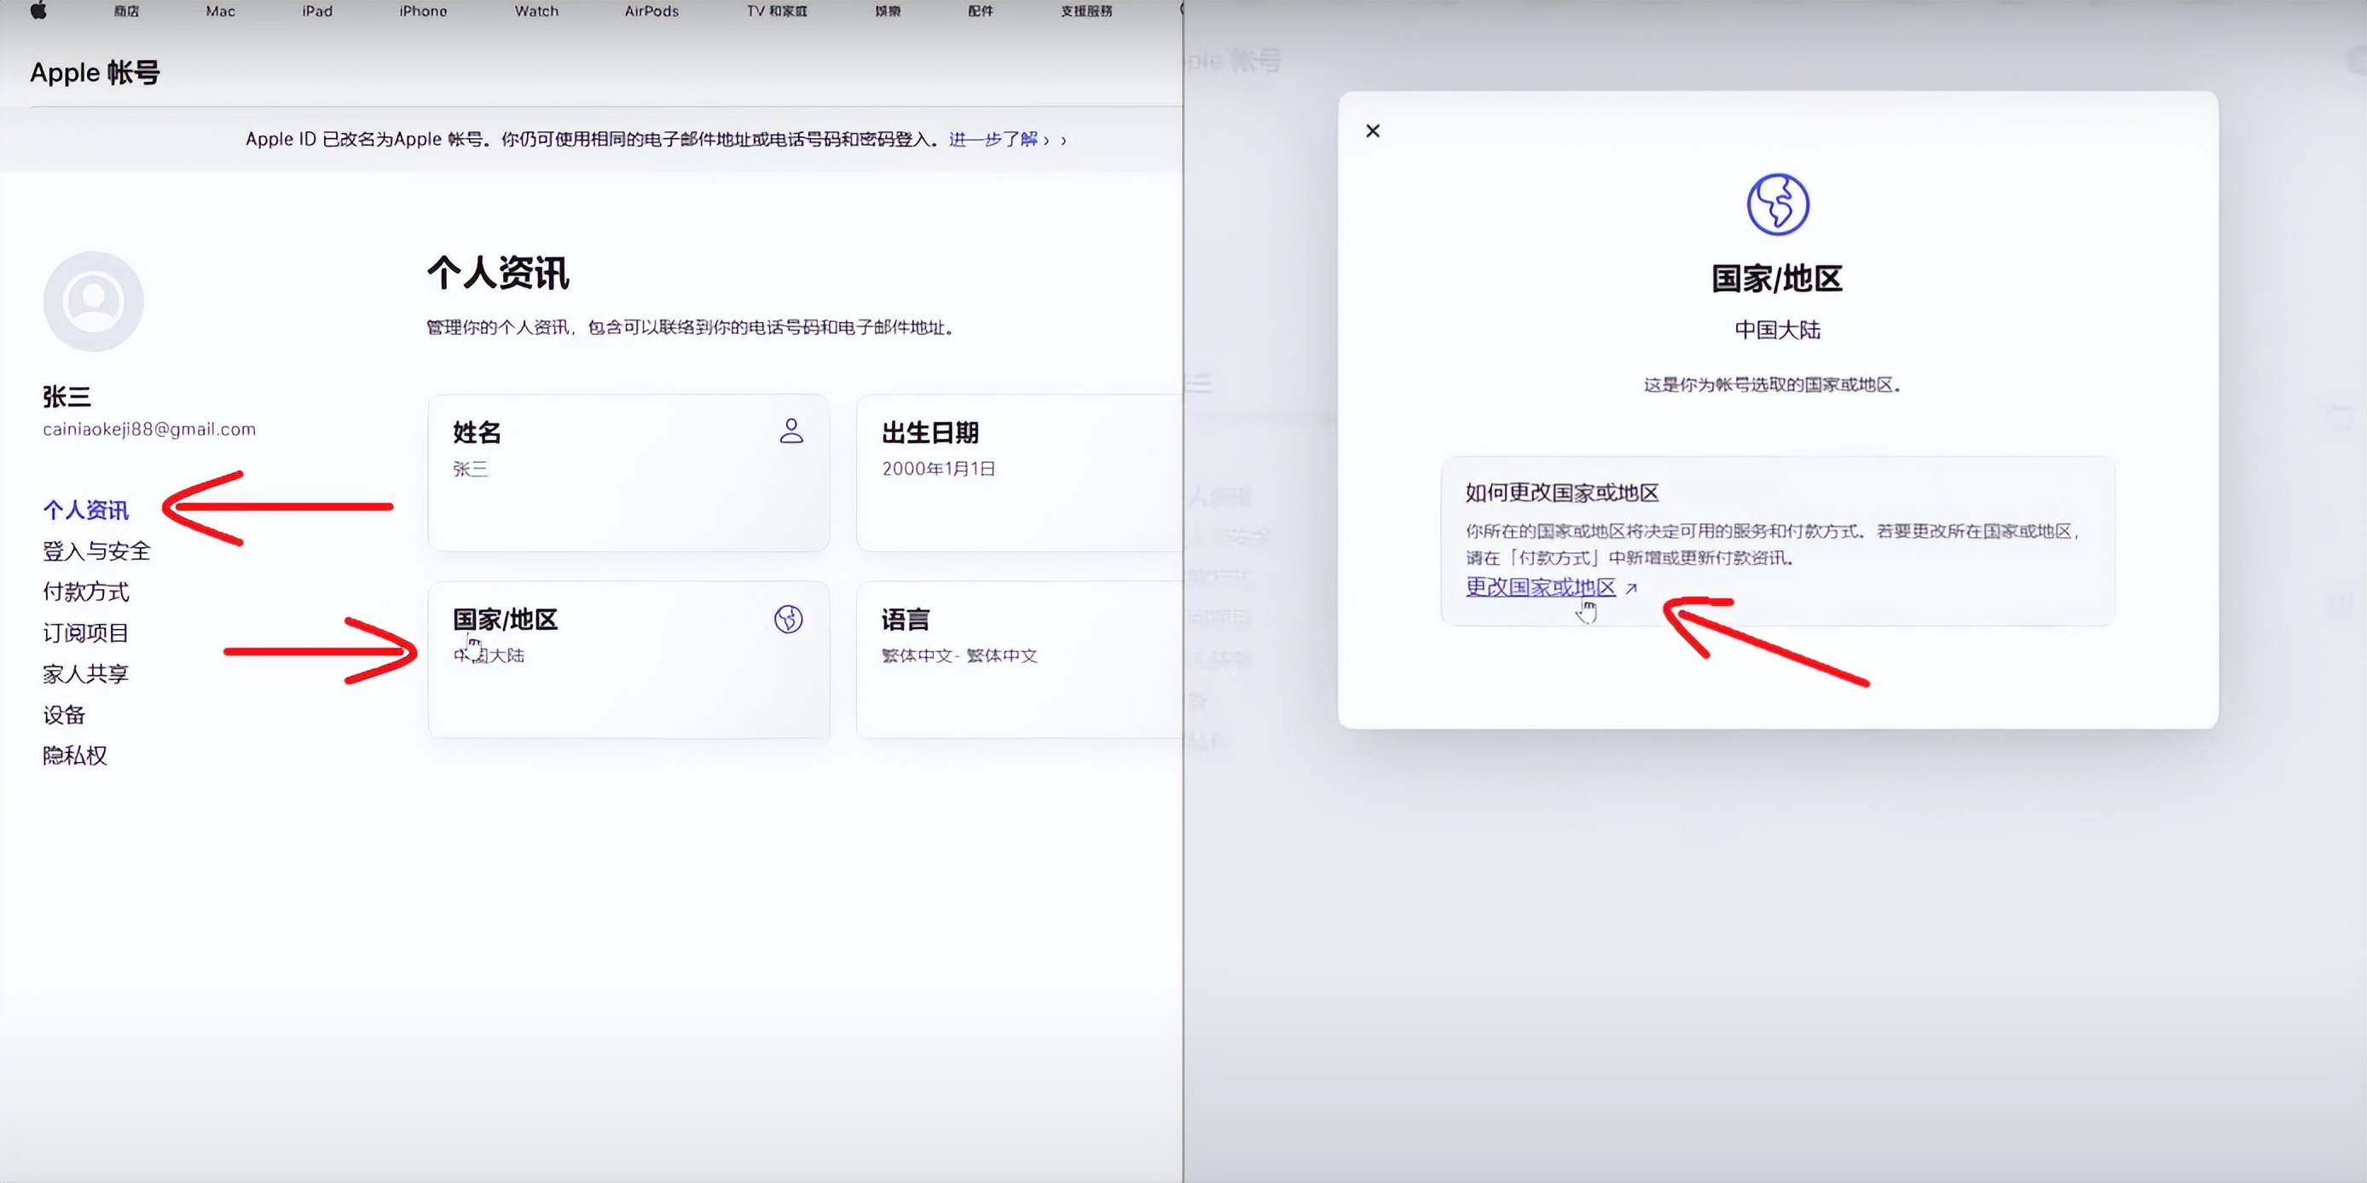Image resolution: width=2367 pixels, height=1183 pixels.
Task: Open 家人共享 sidebar item
Action: [85, 673]
